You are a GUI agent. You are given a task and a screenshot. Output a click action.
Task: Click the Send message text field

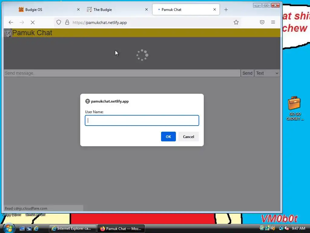tap(122, 73)
